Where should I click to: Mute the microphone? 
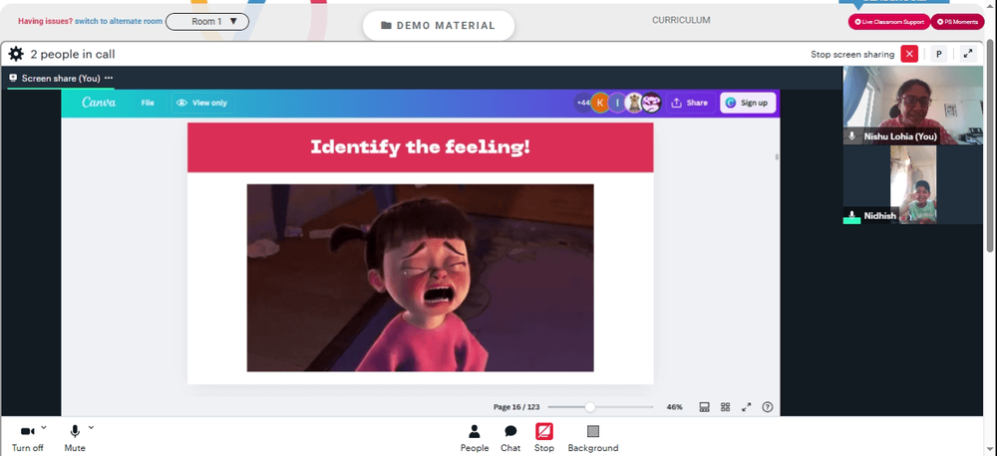point(75,438)
